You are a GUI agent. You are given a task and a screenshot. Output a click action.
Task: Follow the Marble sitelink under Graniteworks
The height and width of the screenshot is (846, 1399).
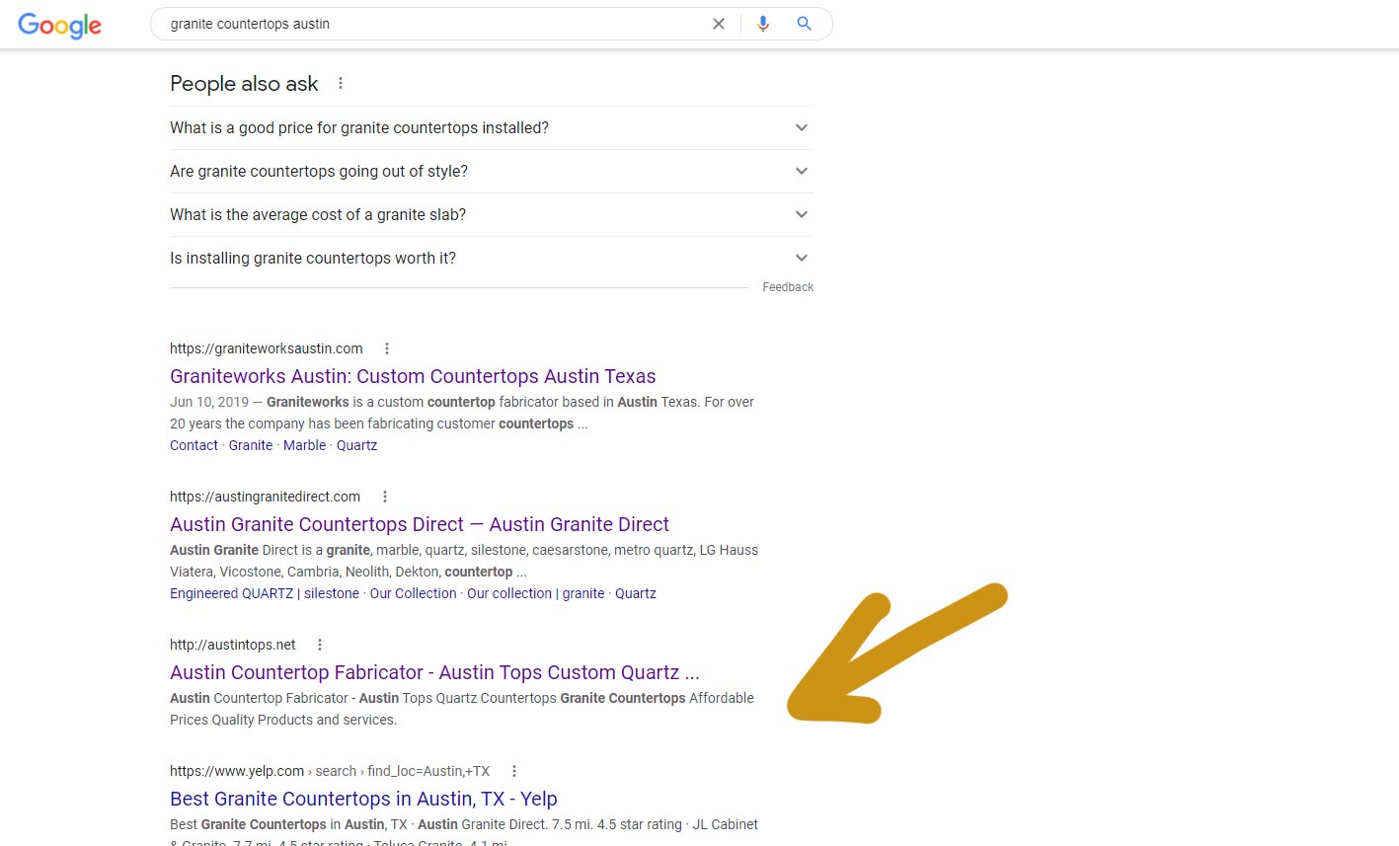(304, 445)
